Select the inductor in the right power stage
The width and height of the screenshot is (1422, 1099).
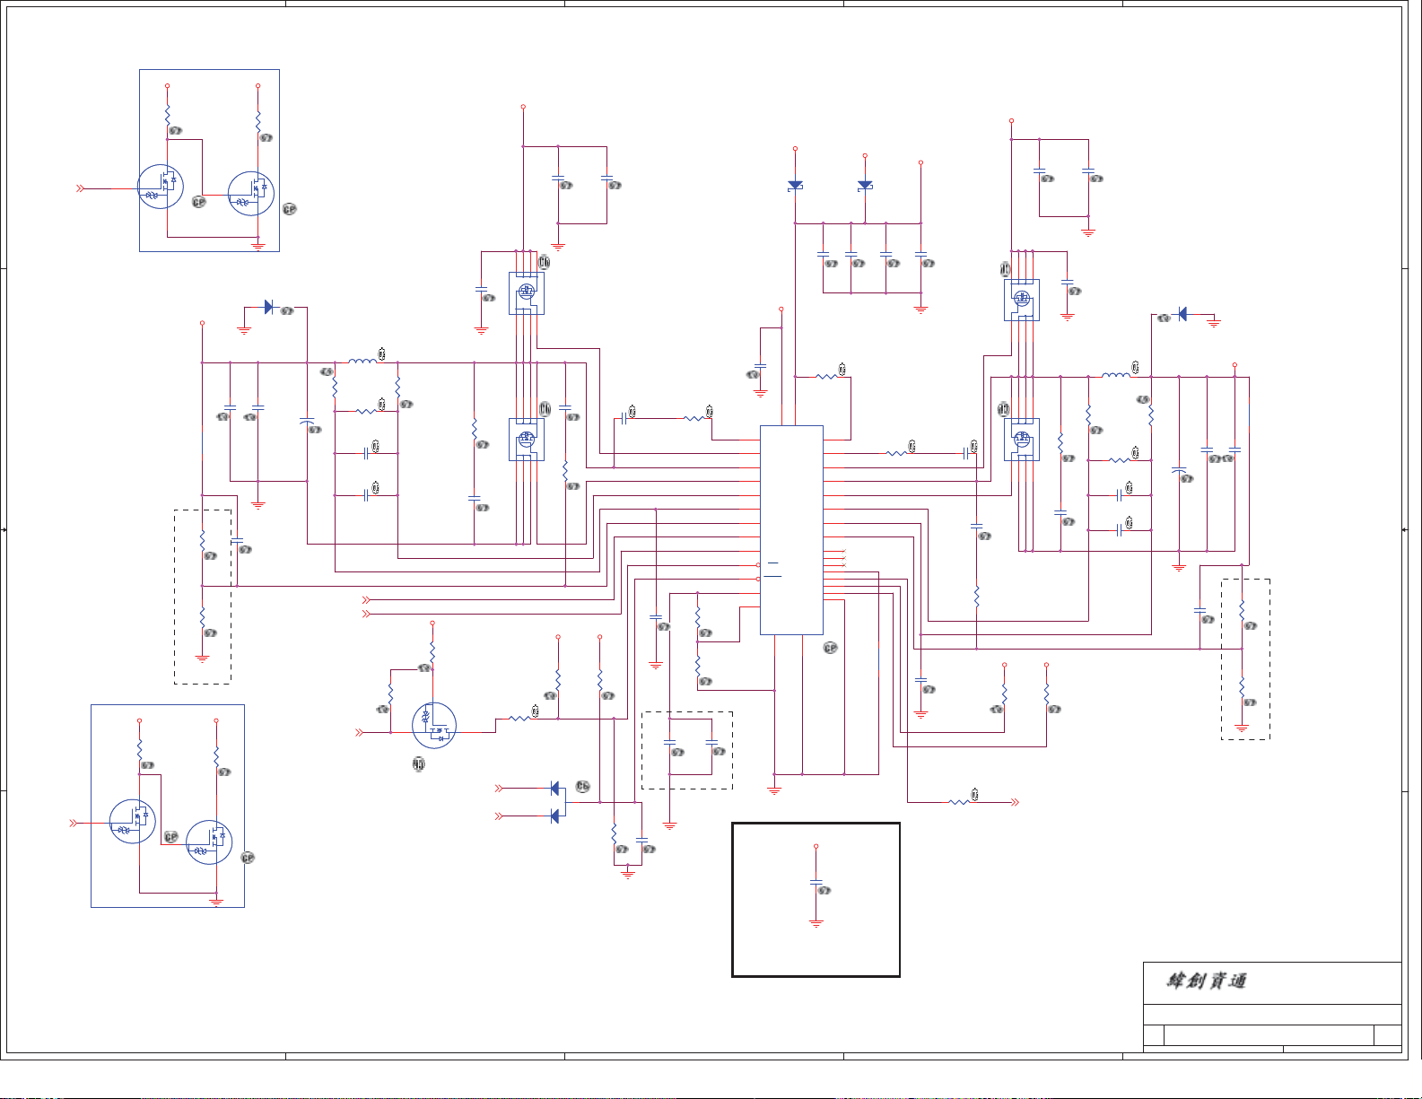(1116, 375)
